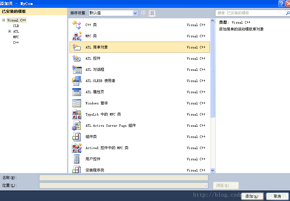Viewport: 290px width, 201px height.
Task: Click the C++ 类 template icon
Action: pos(77,25)
